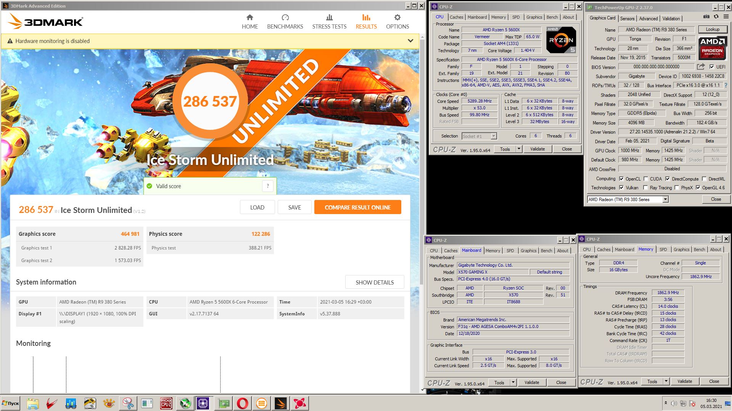
Task: Switch to the 3DMark taskbar icon
Action: 281,403
